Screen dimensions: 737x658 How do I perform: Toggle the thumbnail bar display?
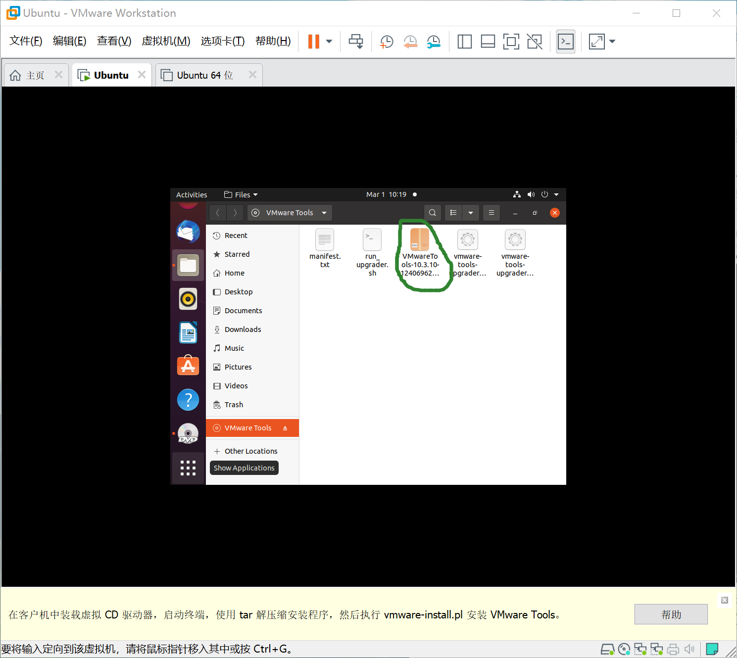click(x=488, y=41)
